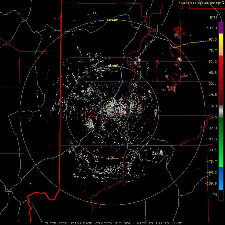The image size is (225, 225).
Task: Select the 30.1 legend value
Action: (213, 84)
